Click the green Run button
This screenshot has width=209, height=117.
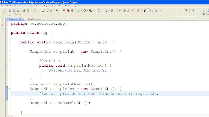(85, 11)
